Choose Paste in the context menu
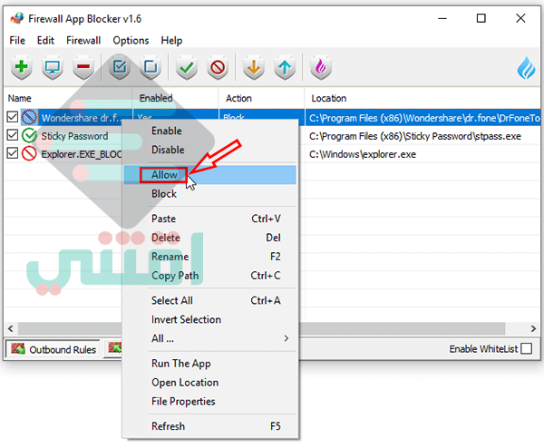This screenshot has height=448, width=544. click(210, 219)
